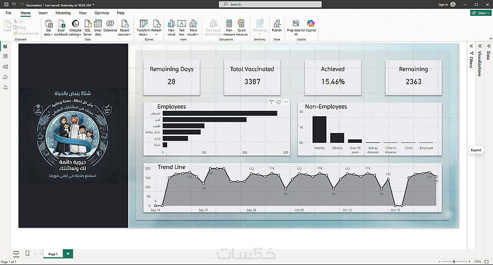The width and height of the screenshot is (493, 265).
Task: Click the Save icon in title bar
Action: pos(6,4)
